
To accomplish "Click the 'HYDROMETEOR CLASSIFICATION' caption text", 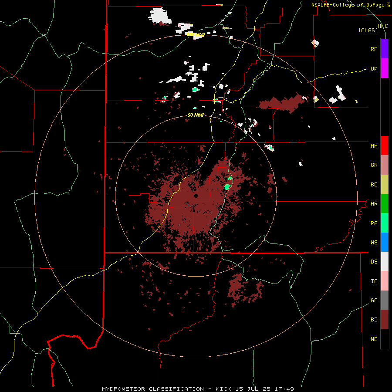I will [153, 389].
